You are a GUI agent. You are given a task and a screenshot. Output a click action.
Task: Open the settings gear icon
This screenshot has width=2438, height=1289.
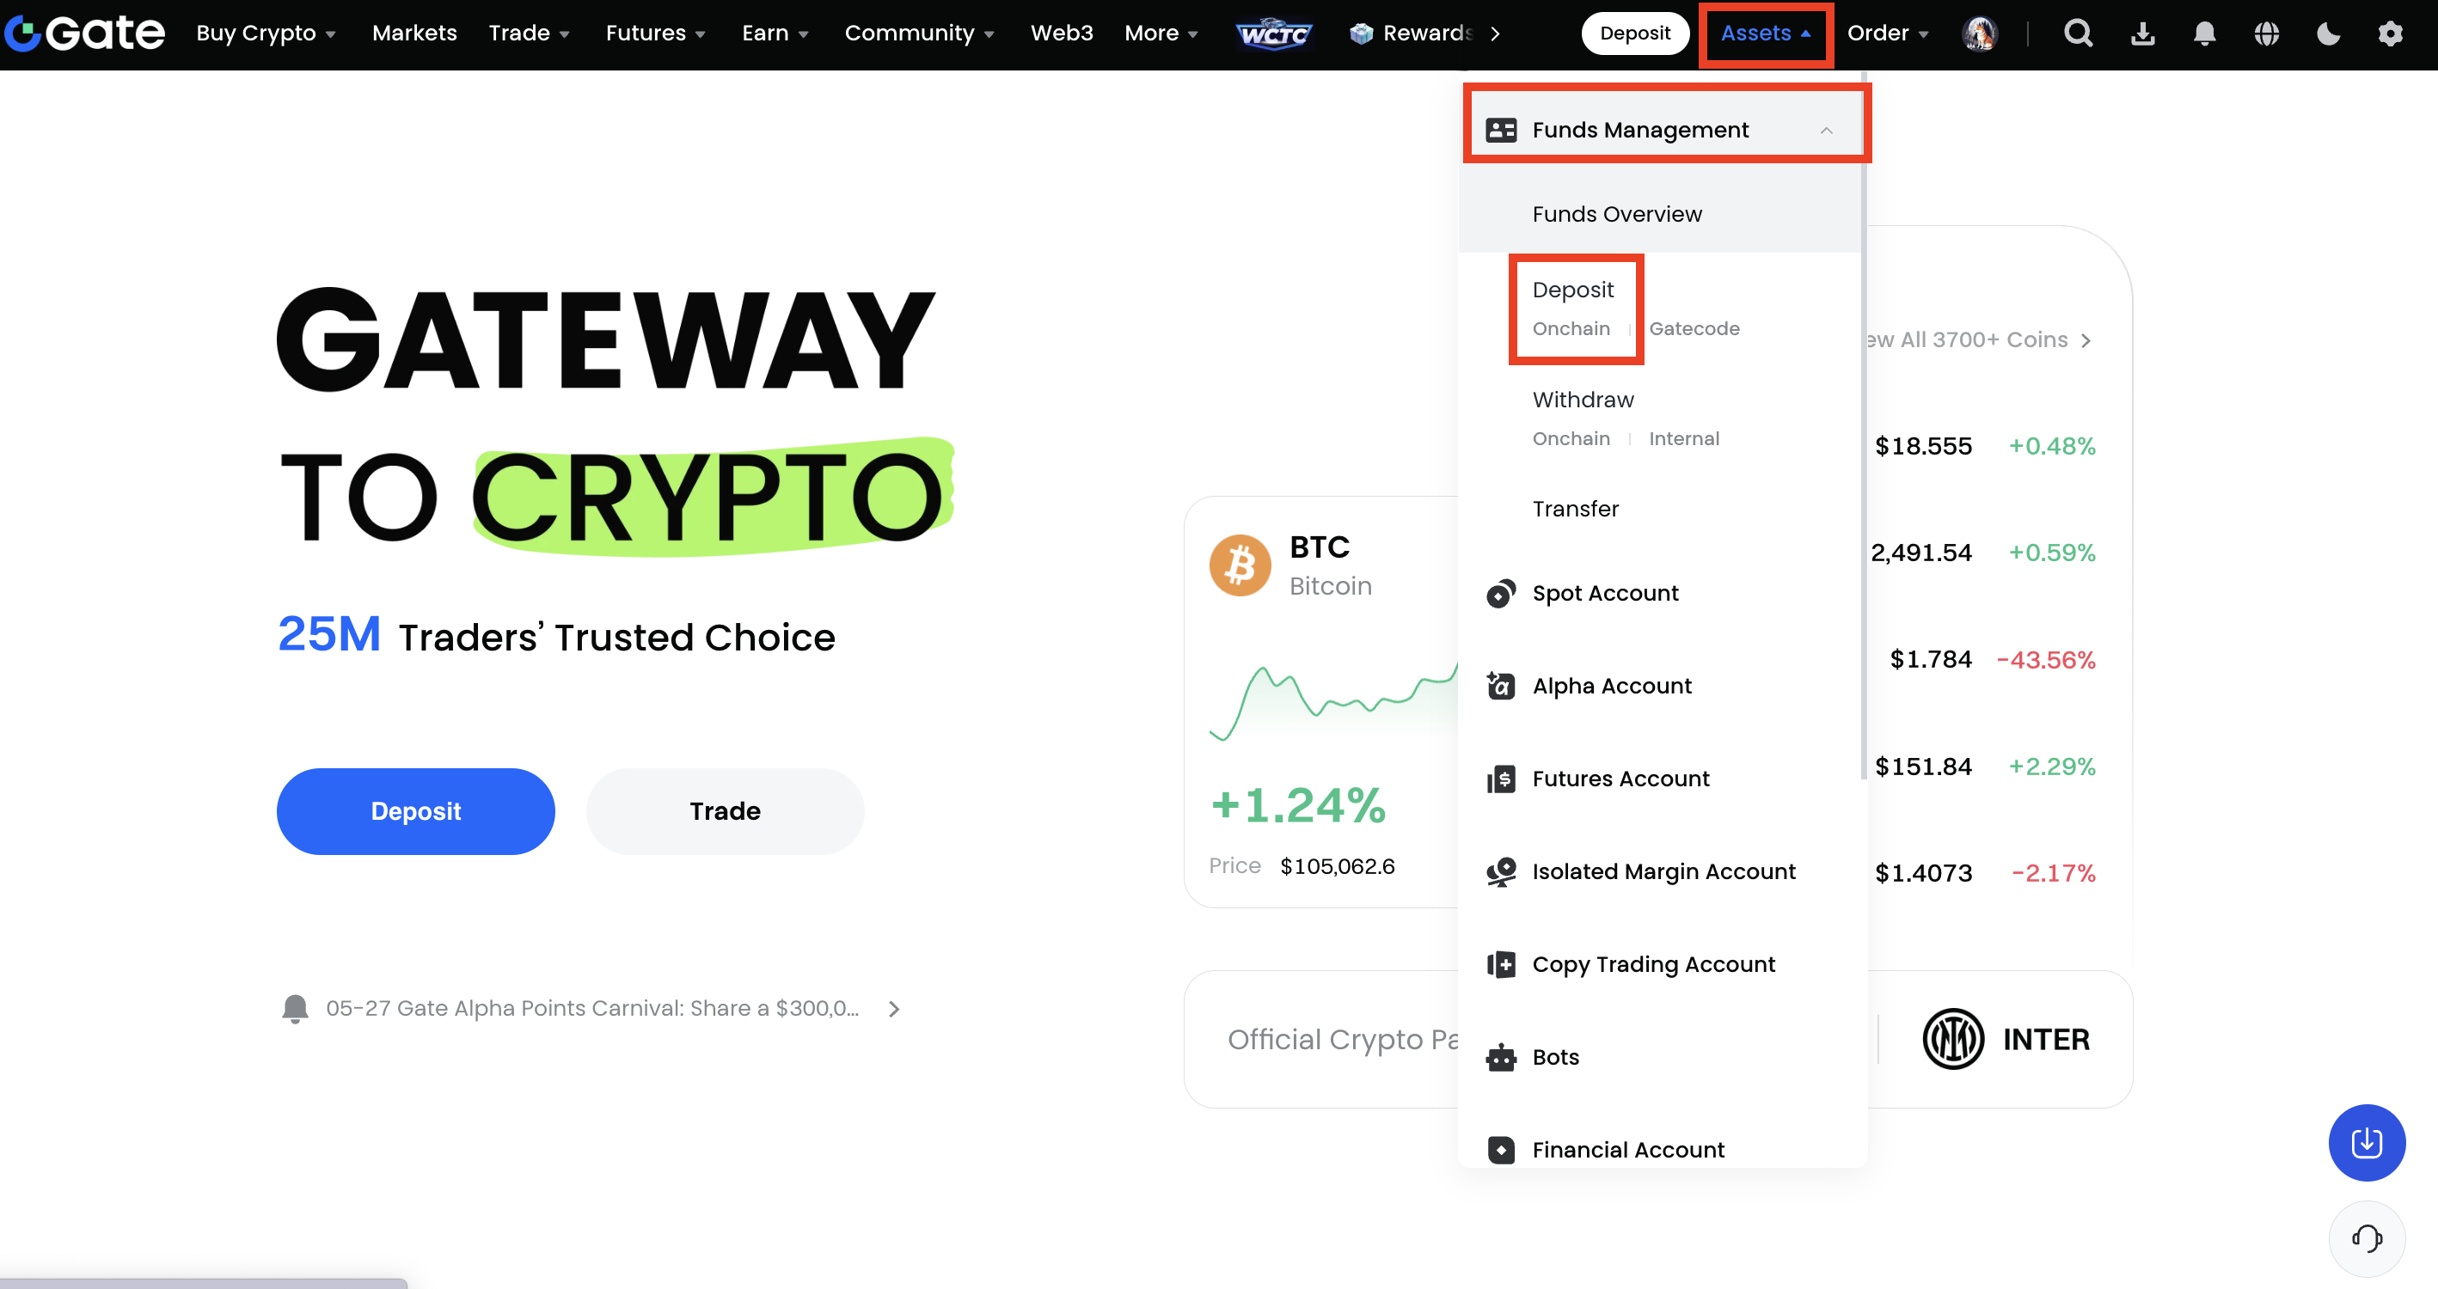pyautogui.click(x=2390, y=34)
